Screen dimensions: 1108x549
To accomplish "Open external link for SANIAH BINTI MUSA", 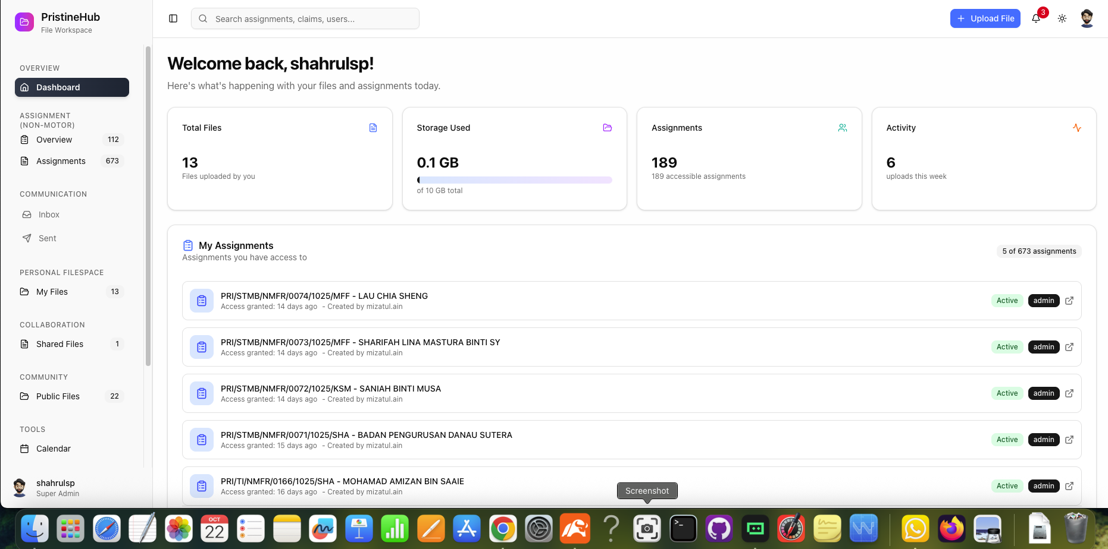I will (1069, 393).
